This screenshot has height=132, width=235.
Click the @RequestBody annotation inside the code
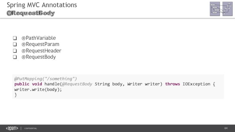pyautogui.click(x=77, y=84)
